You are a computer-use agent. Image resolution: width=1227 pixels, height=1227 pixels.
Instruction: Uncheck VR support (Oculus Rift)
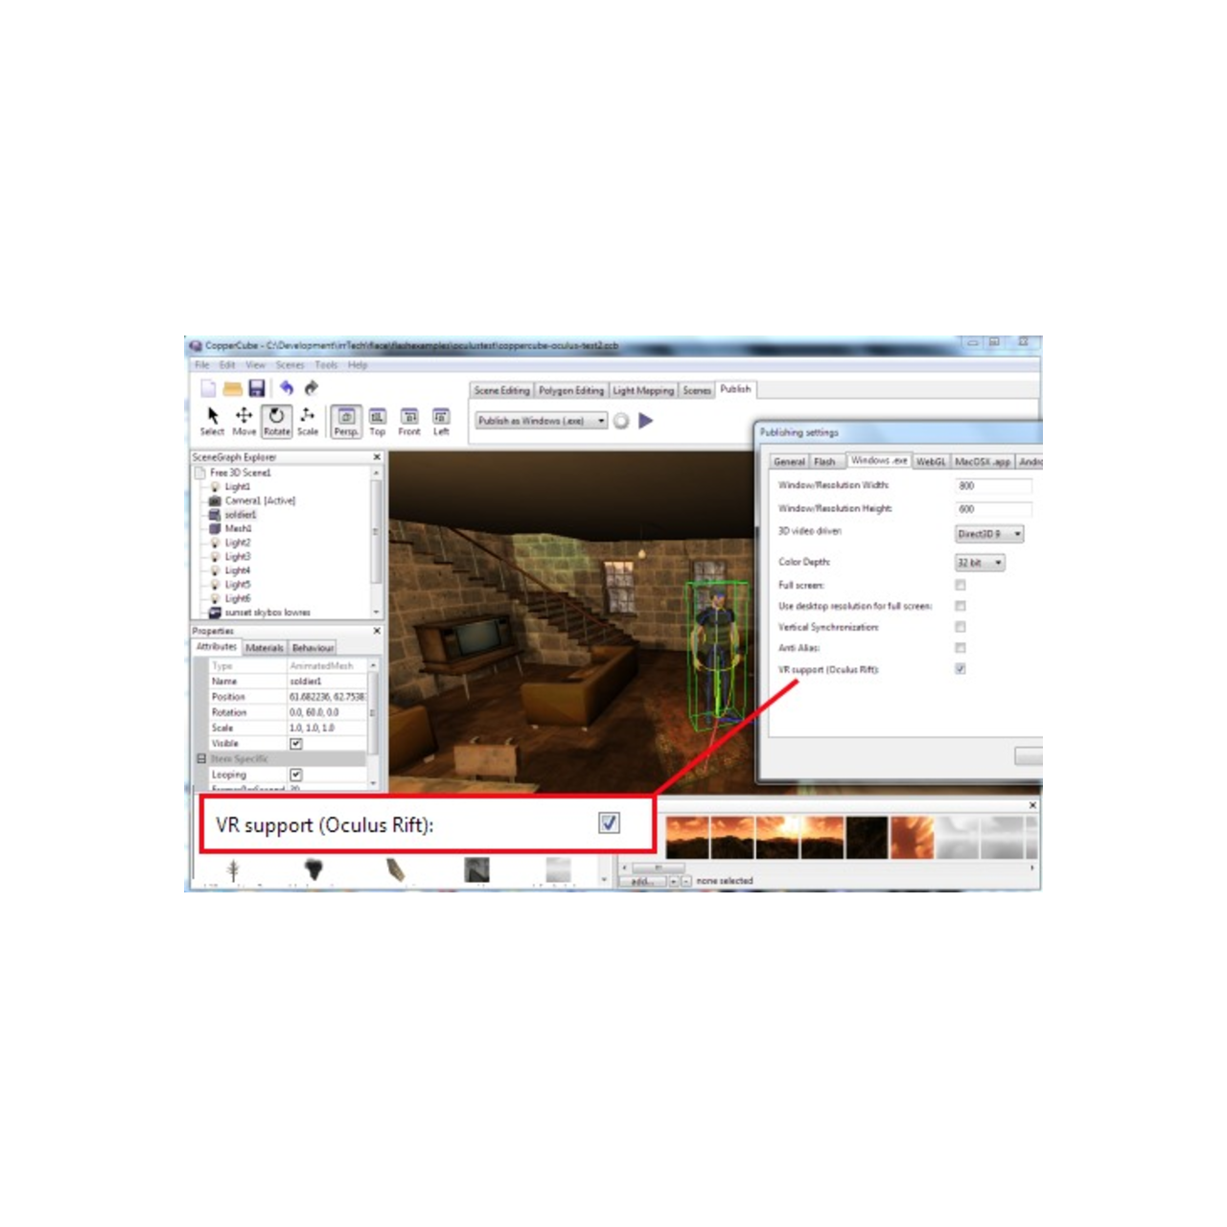(961, 669)
